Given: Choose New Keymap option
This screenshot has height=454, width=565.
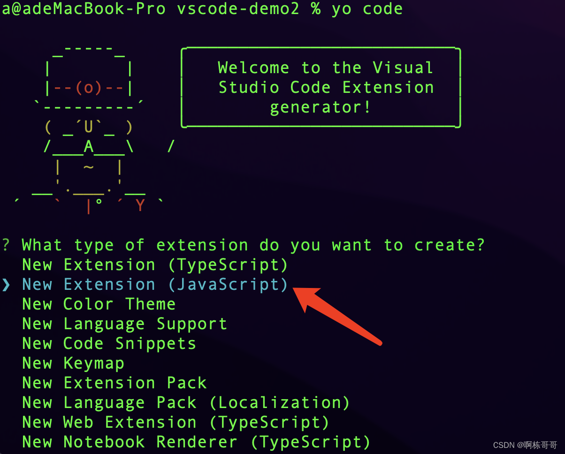Looking at the screenshot, I should (73, 363).
